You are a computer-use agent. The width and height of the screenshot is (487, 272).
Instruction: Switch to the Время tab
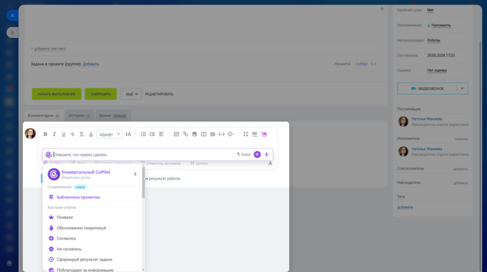pyautogui.click(x=113, y=115)
